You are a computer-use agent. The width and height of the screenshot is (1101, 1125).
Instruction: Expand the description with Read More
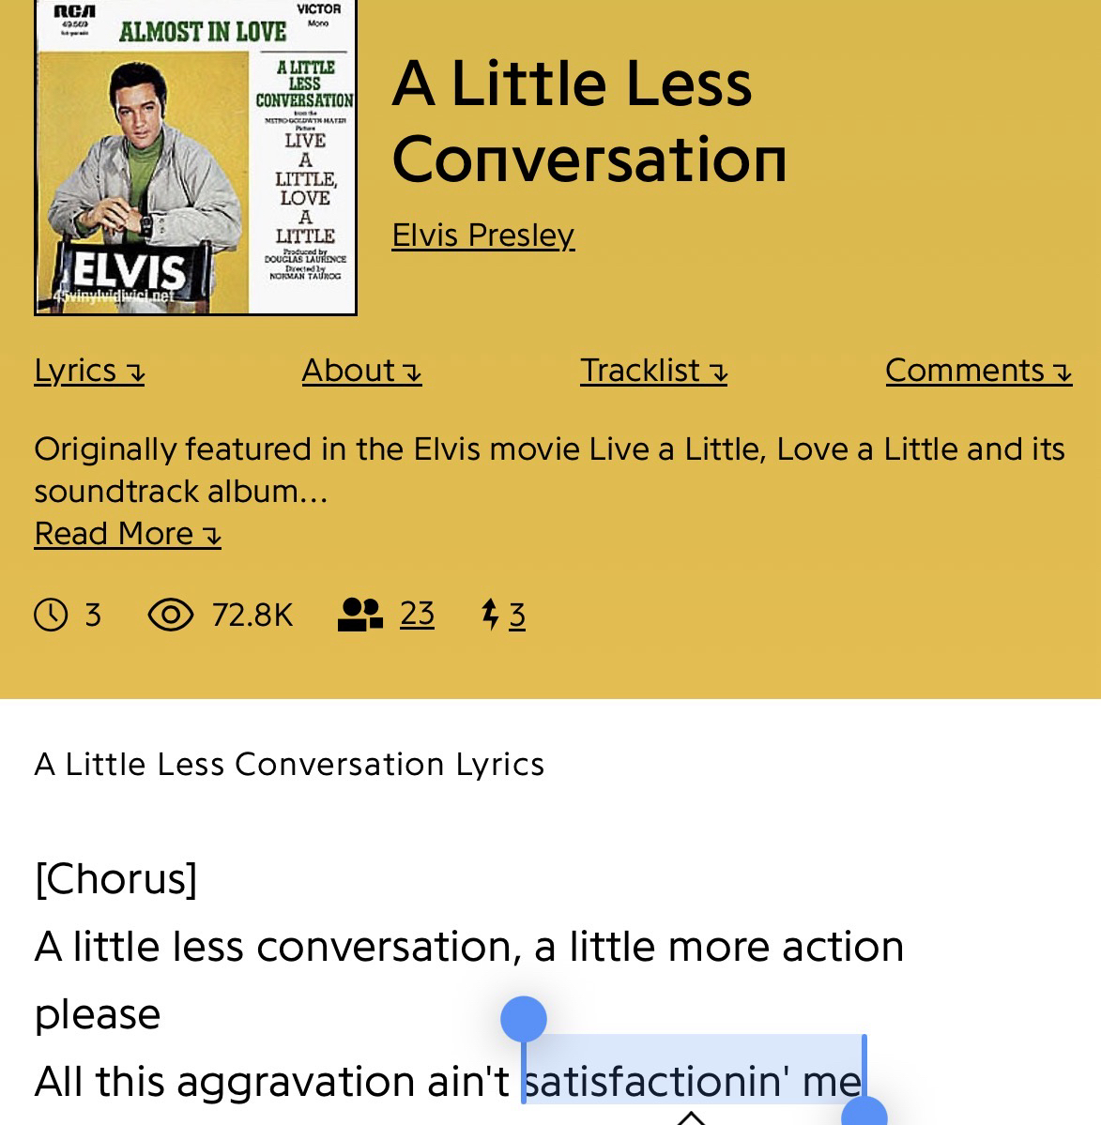(x=128, y=534)
